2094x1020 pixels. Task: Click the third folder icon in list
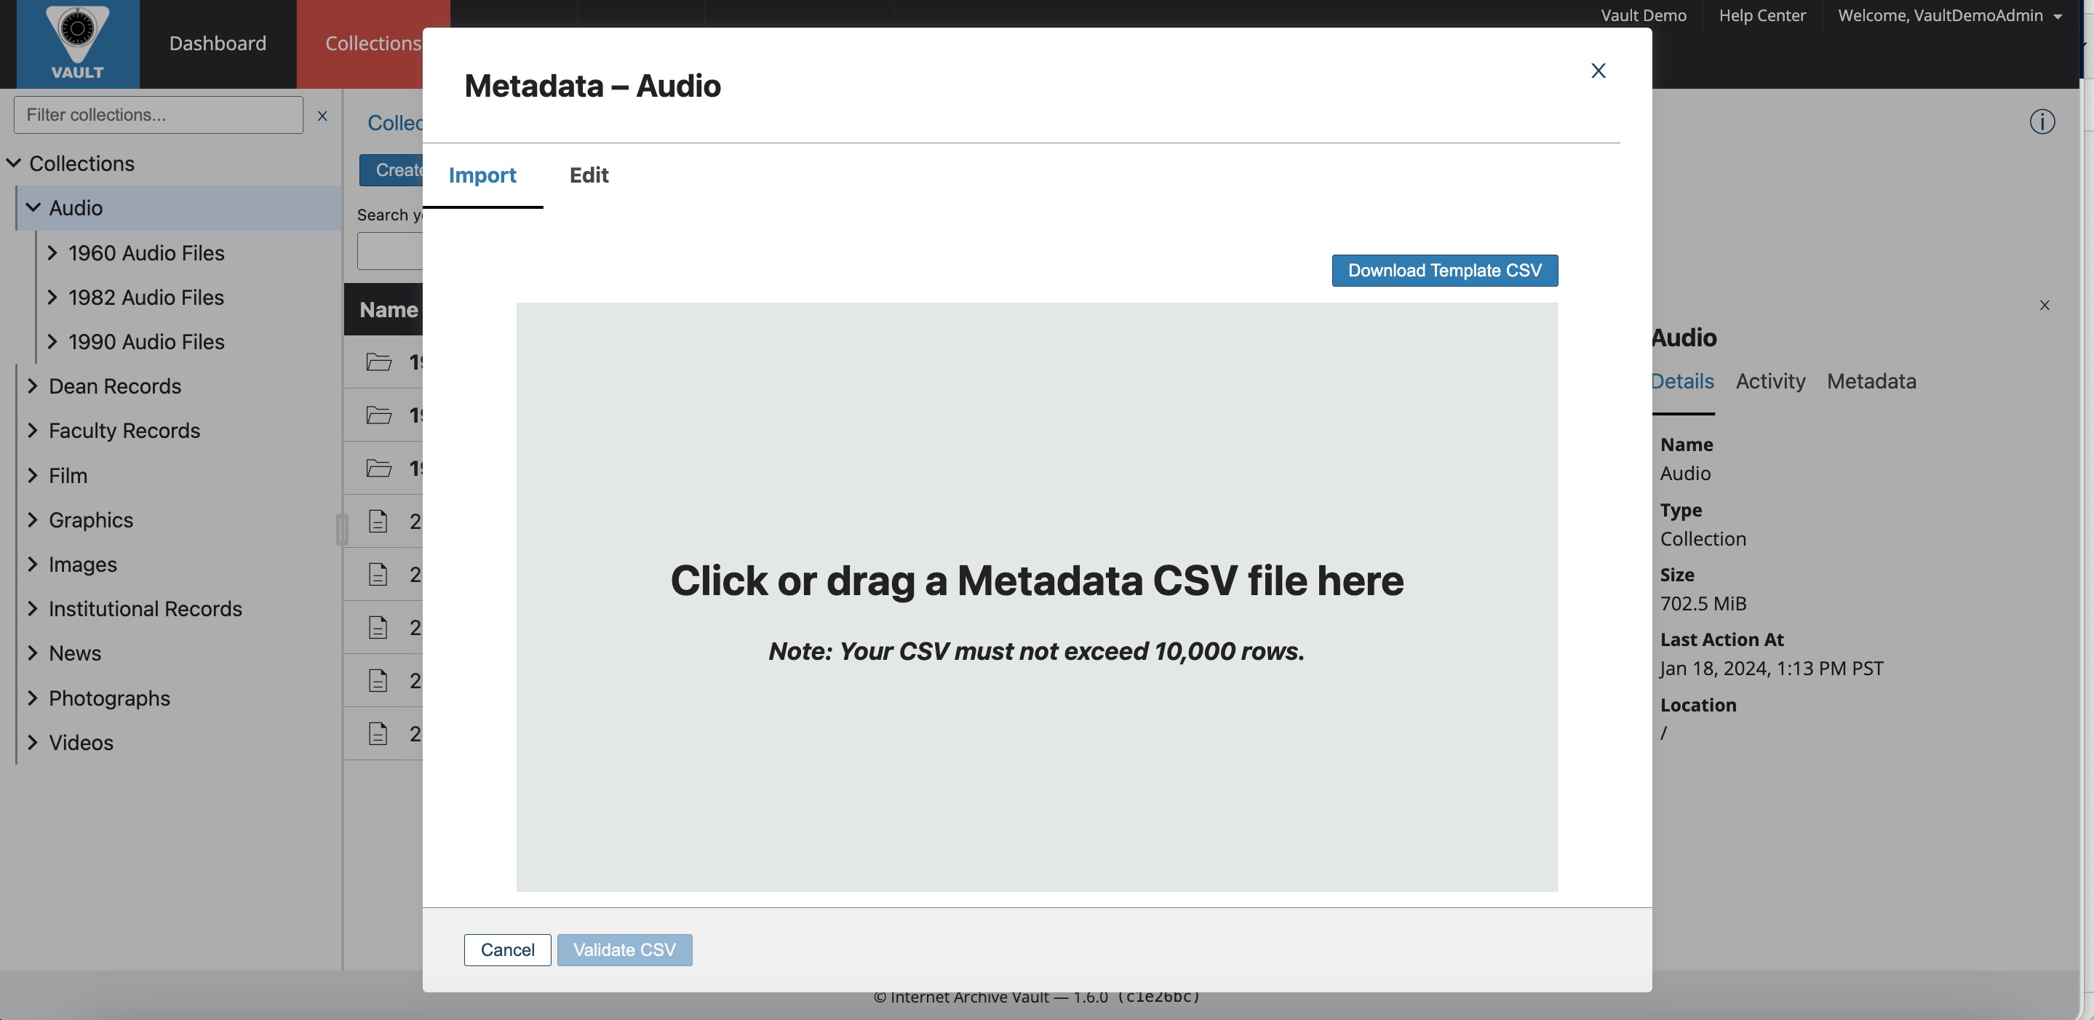point(378,468)
